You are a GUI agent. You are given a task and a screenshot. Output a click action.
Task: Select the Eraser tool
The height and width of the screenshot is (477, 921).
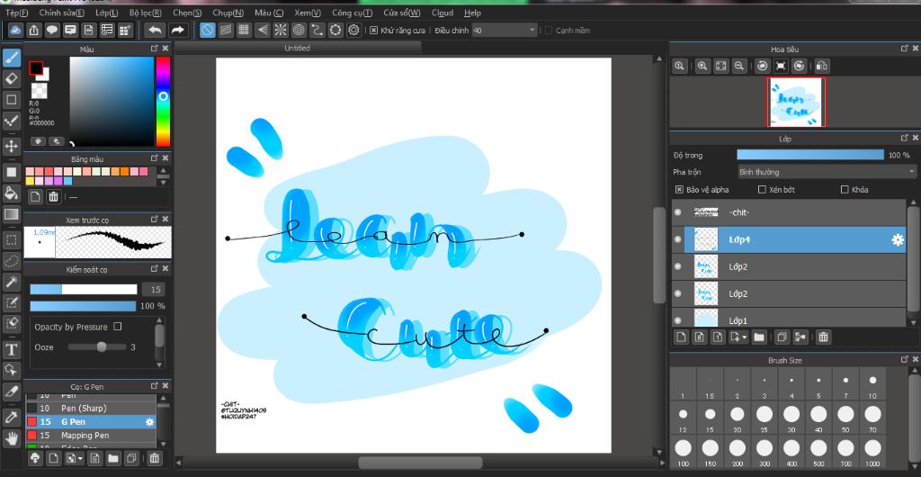pos(12,78)
